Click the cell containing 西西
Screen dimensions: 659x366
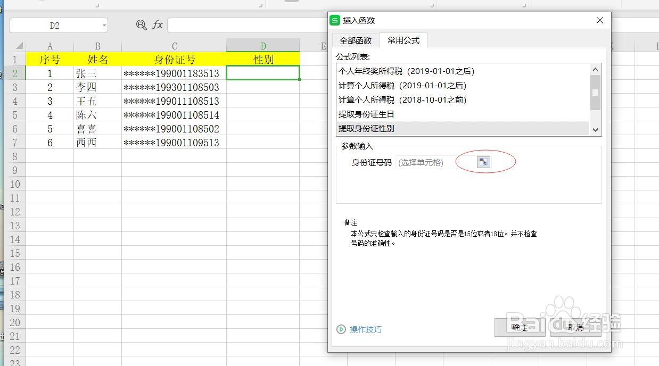[x=98, y=143]
